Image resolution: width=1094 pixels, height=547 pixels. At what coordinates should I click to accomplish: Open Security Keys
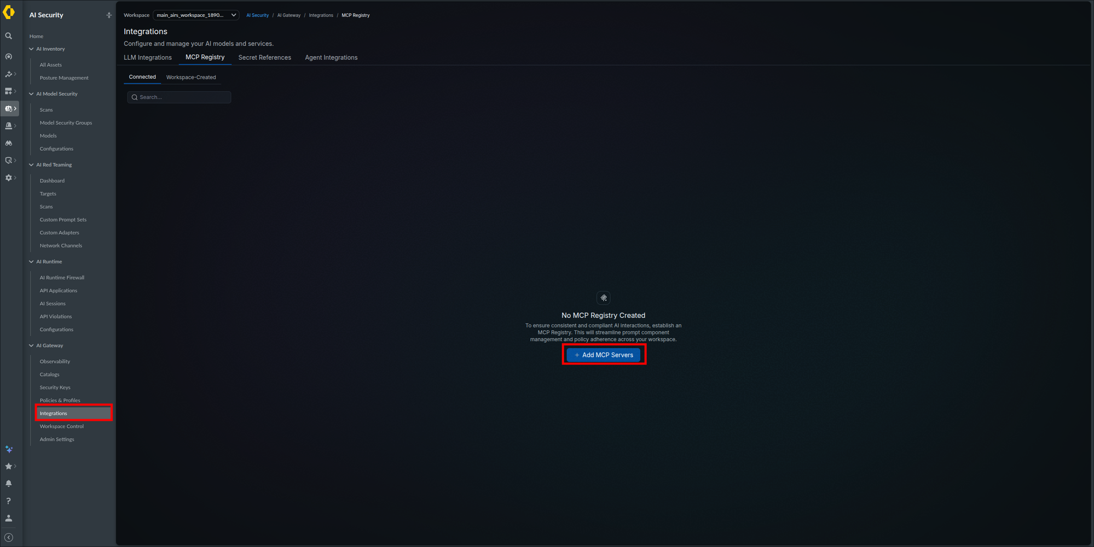(x=55, y=387)
